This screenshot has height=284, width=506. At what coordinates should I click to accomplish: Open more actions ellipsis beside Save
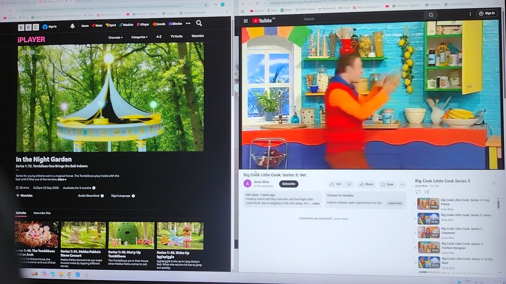(402, 184)
